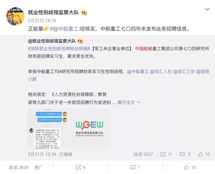215x174 pixels.
Task: Open the @徐汇人社 mention
Action: pyautogui.click(x=161, y=72)
